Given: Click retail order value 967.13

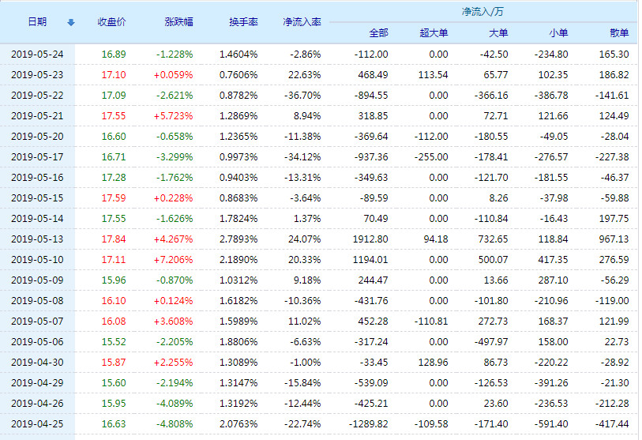Looking at the screenshot, I should pos(614,239).
